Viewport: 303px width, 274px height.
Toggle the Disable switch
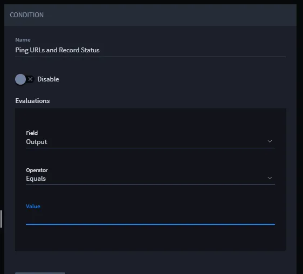pyautogui.click(x=25, y=79)
